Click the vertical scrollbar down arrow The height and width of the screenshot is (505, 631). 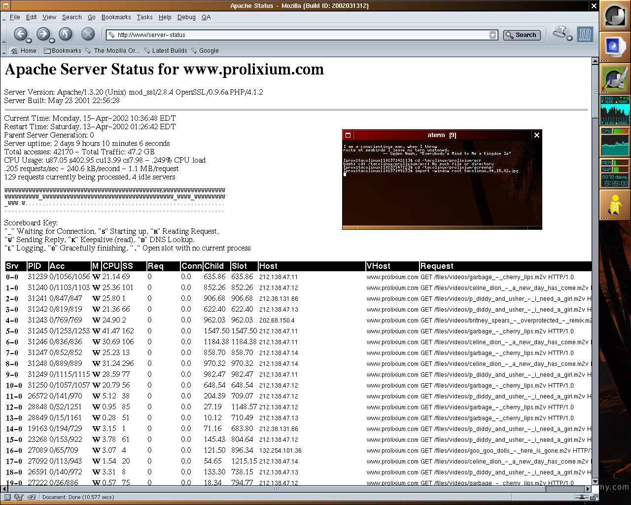coord(595,482)
